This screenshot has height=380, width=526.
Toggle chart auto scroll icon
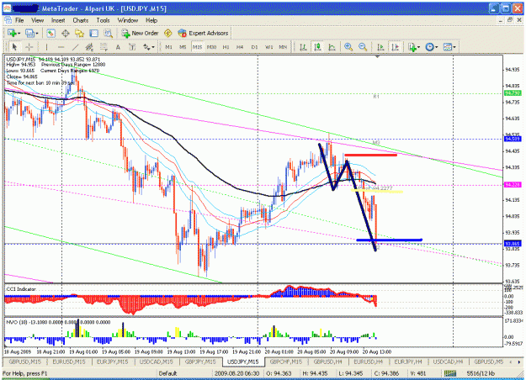click(x=380, y=47)
